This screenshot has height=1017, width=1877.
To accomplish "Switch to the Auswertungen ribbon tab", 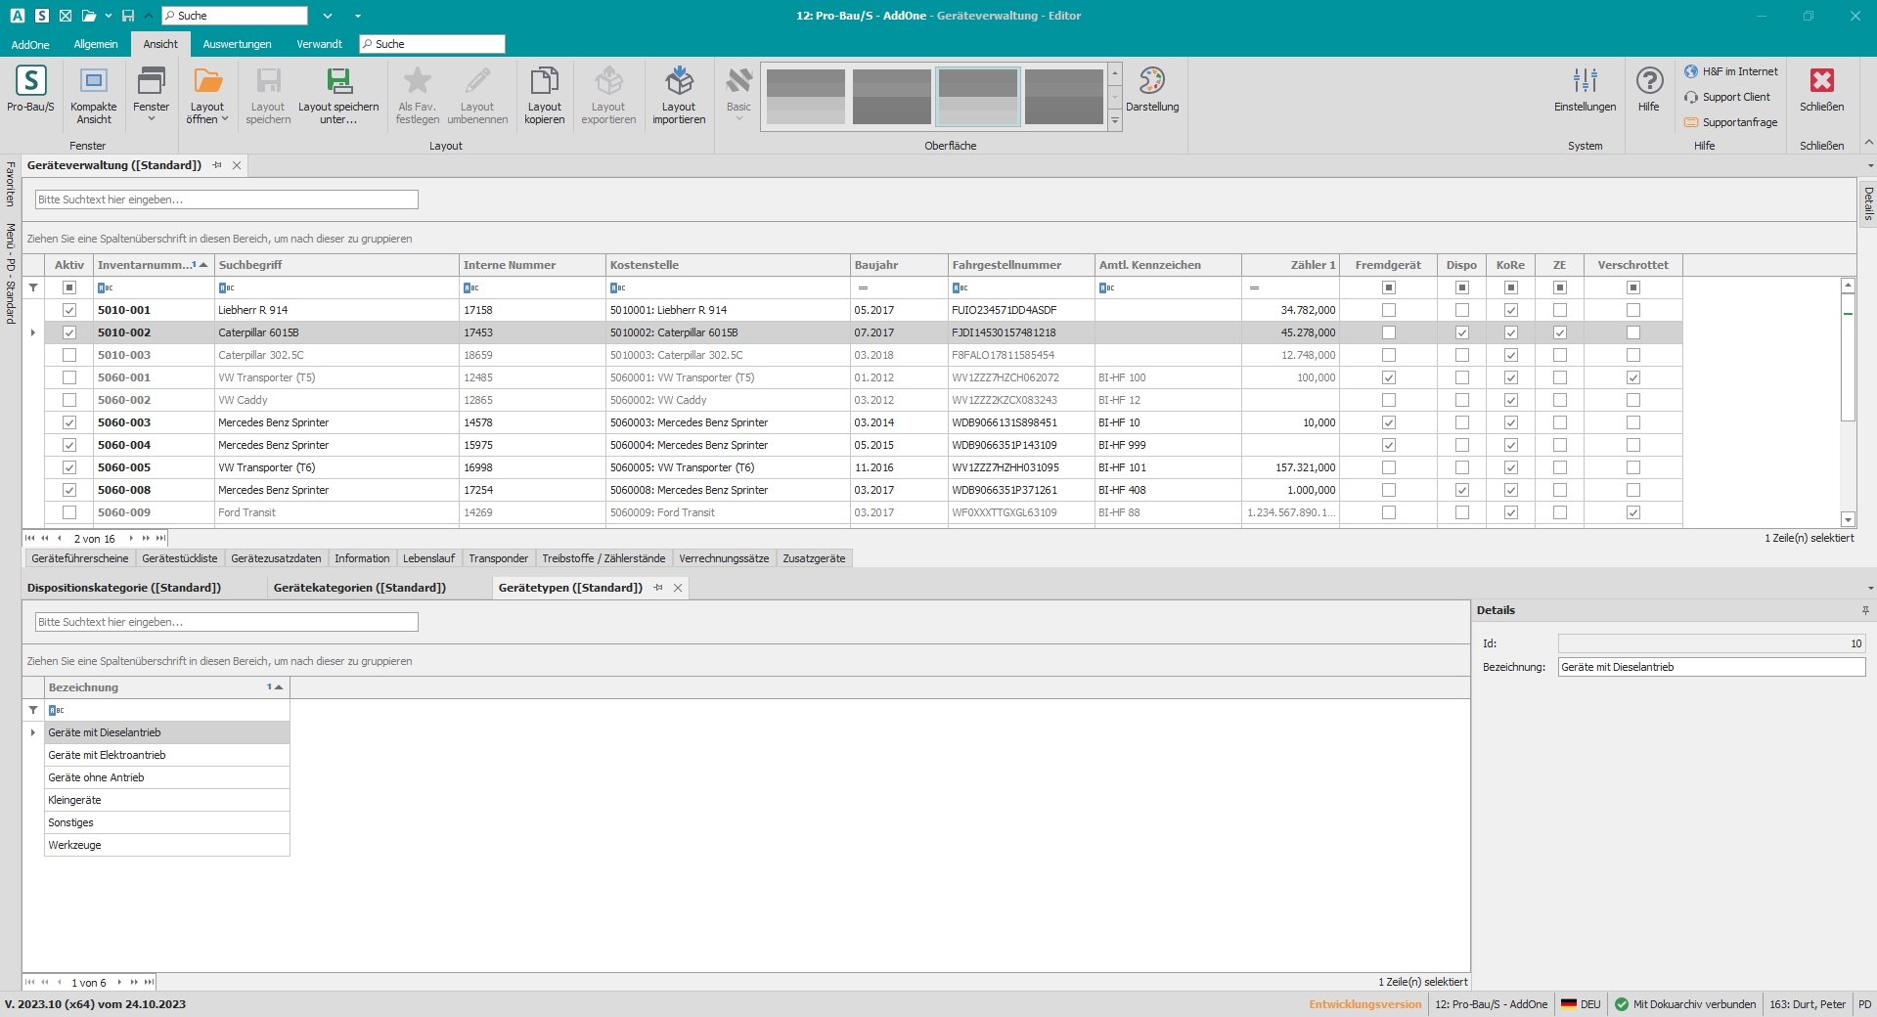I will pyautogui.click(x=237, y=44).
